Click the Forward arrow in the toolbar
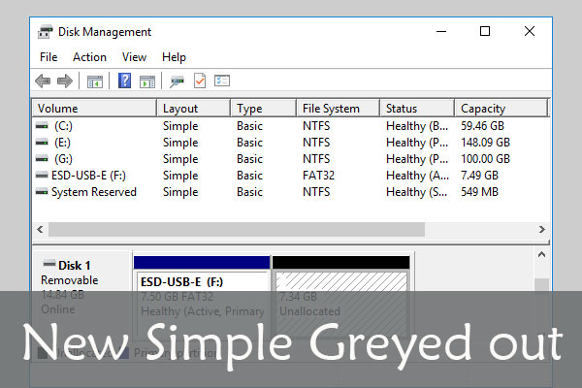 64,81
